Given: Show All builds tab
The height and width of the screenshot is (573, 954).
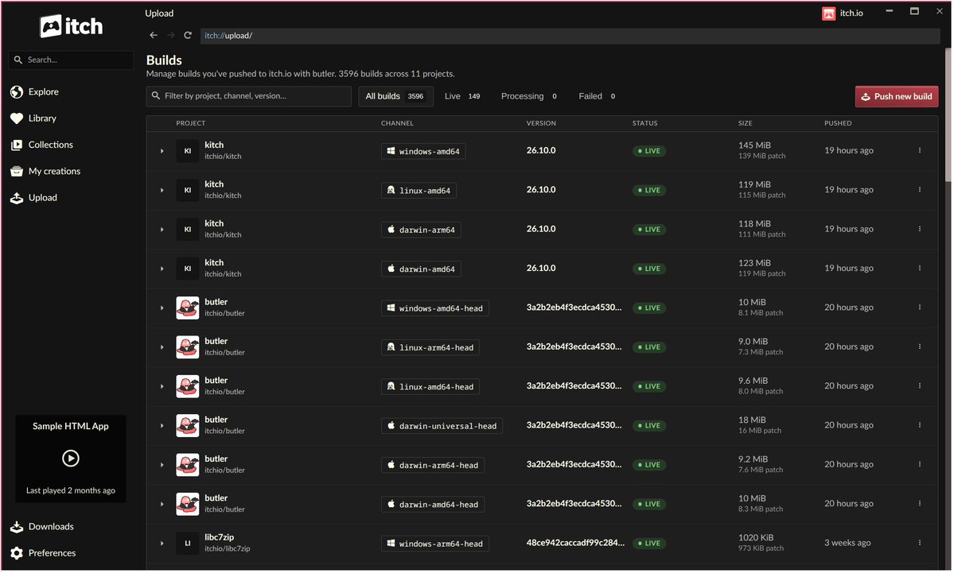Looking at the screenshot, I should 395,97.
